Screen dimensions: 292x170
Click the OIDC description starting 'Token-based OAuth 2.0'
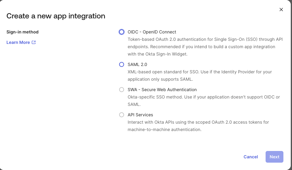(205, 47)
